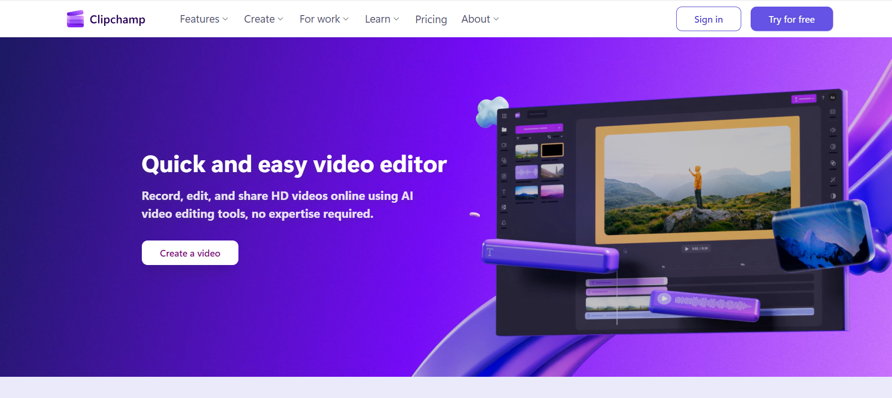Screen dimensions: 892x398
Task: Open the Create dropdown menu
Action: (263, 19)
